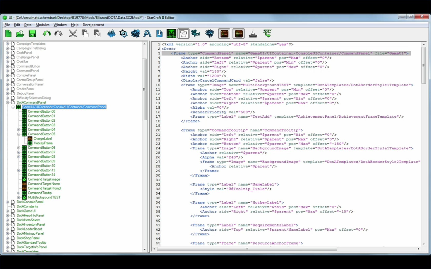This screenshot has height=269, width=431.
Task: Click the ship-shaped toolbar icon
Action: tap(253, 34)
